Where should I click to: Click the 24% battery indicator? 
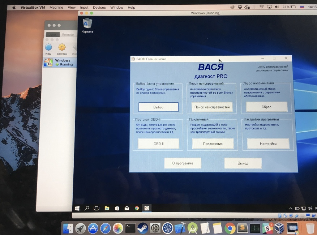[x=289, y=7]
